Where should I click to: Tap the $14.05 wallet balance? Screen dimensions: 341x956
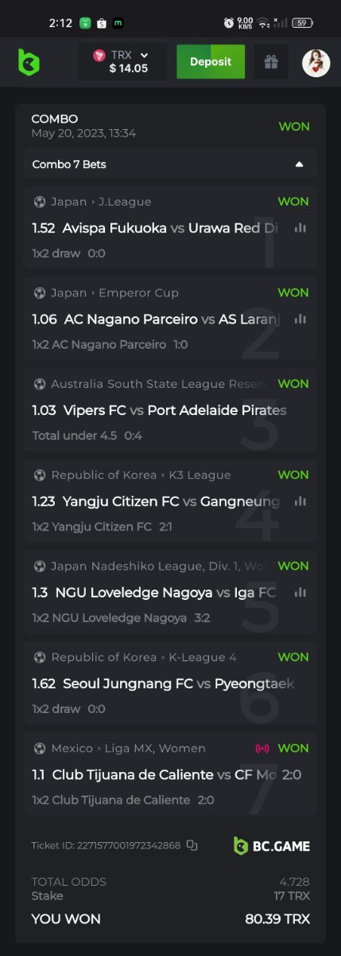tap(129, 69)
